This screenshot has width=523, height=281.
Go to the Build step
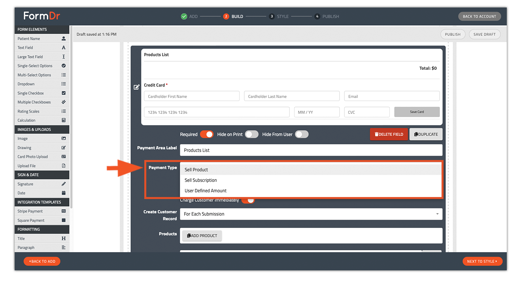(233, 17)
